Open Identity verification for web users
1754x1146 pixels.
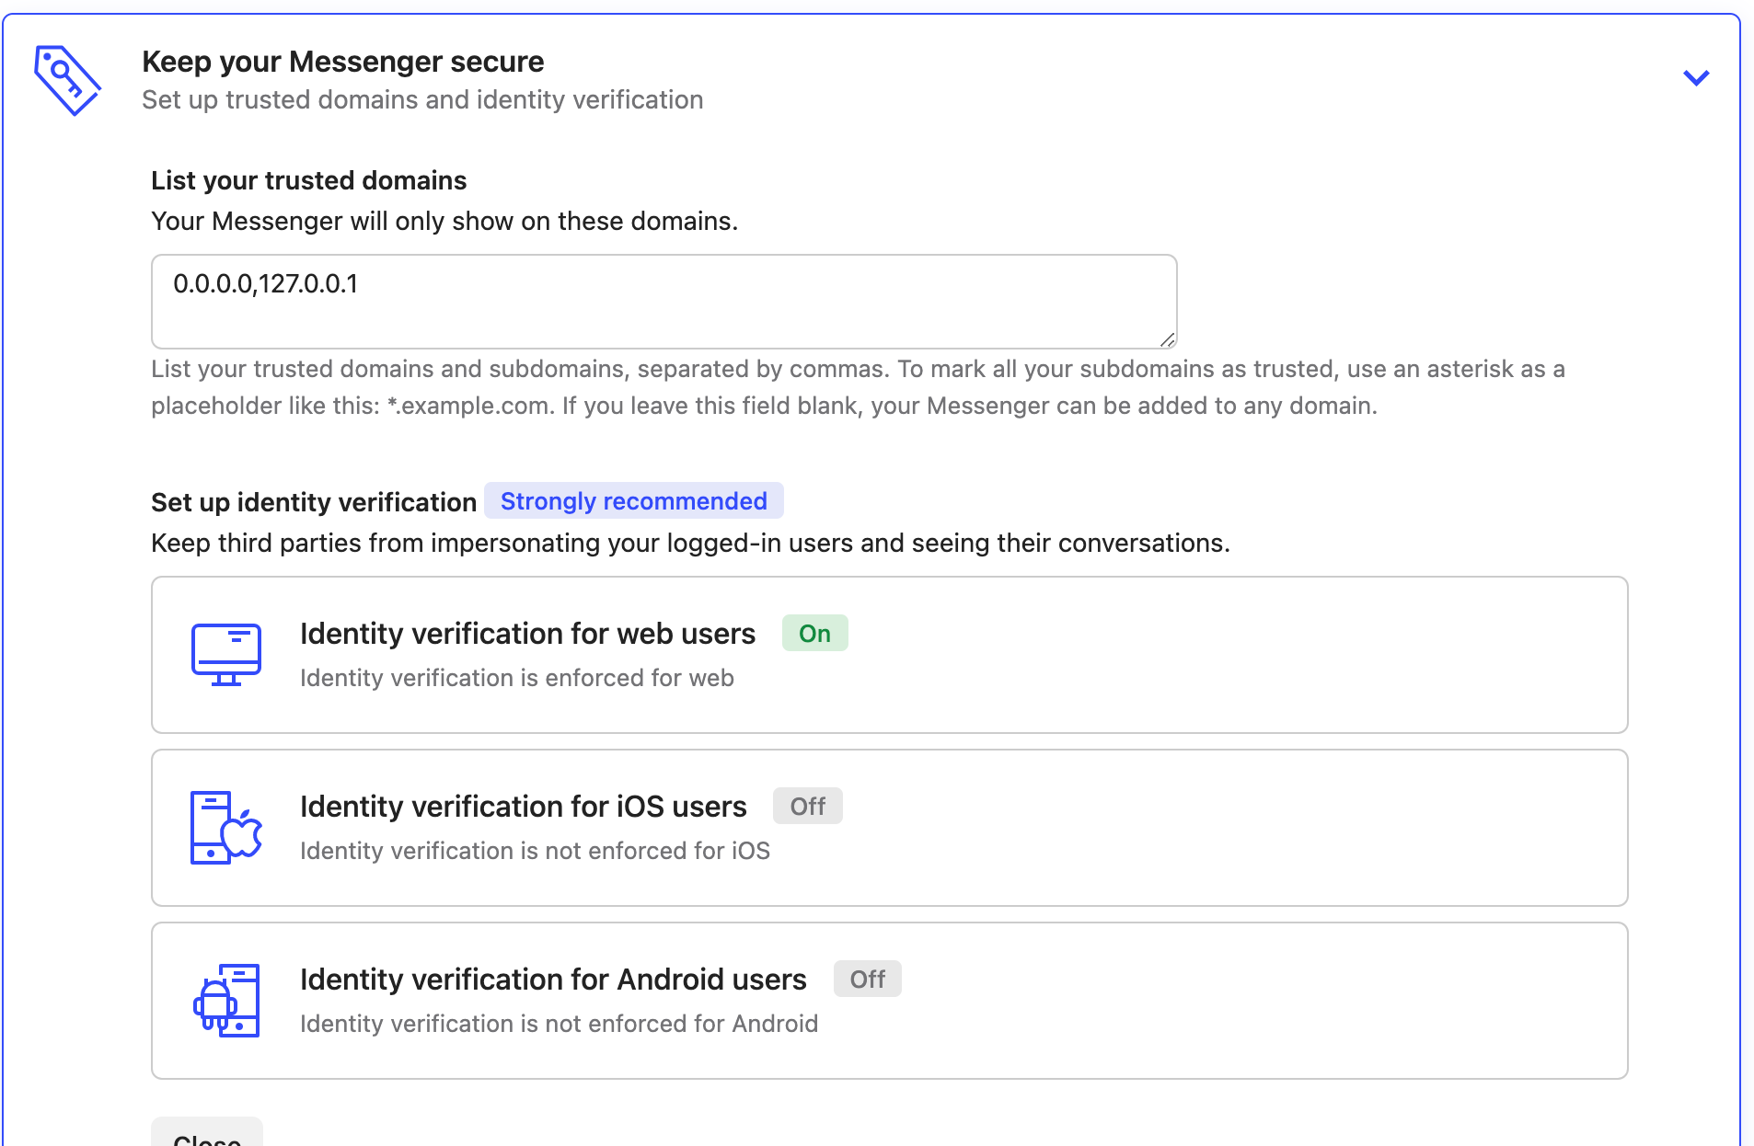click(889, 655)
